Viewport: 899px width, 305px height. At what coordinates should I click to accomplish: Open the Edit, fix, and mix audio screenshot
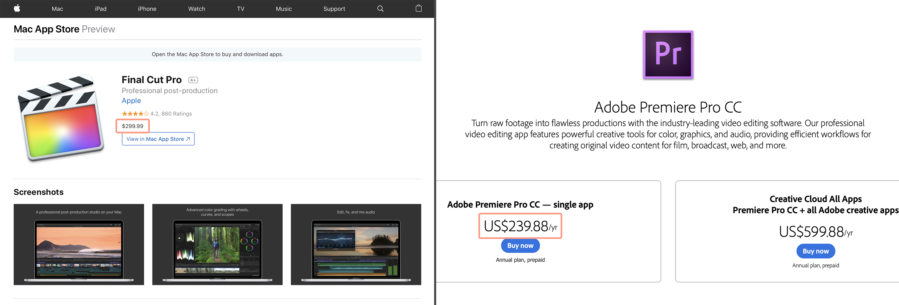356,244
